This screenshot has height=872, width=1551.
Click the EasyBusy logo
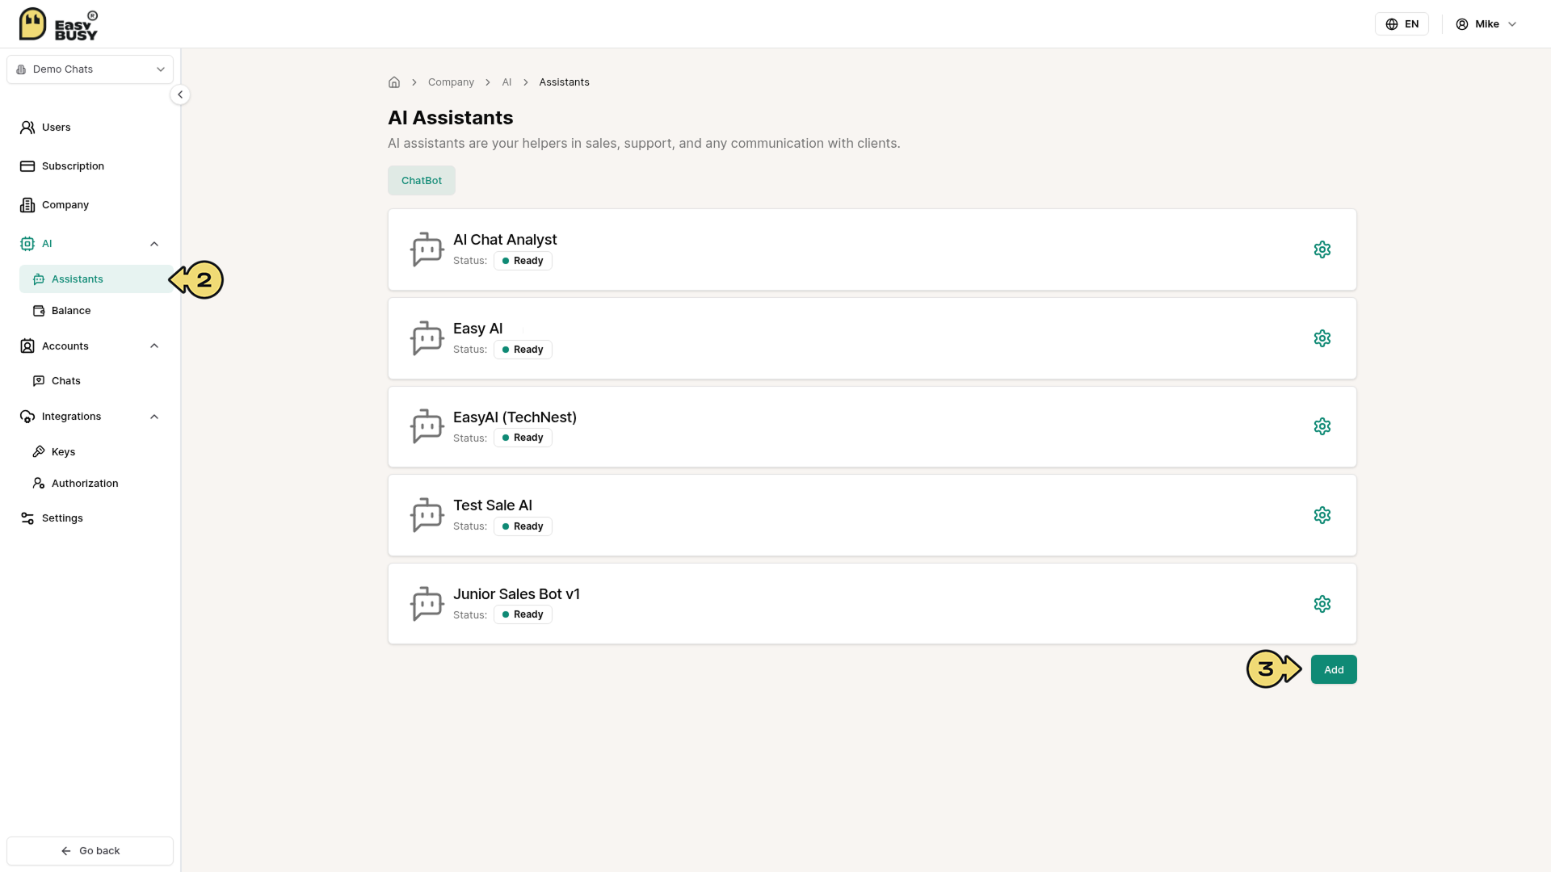(x=58, y=24)
